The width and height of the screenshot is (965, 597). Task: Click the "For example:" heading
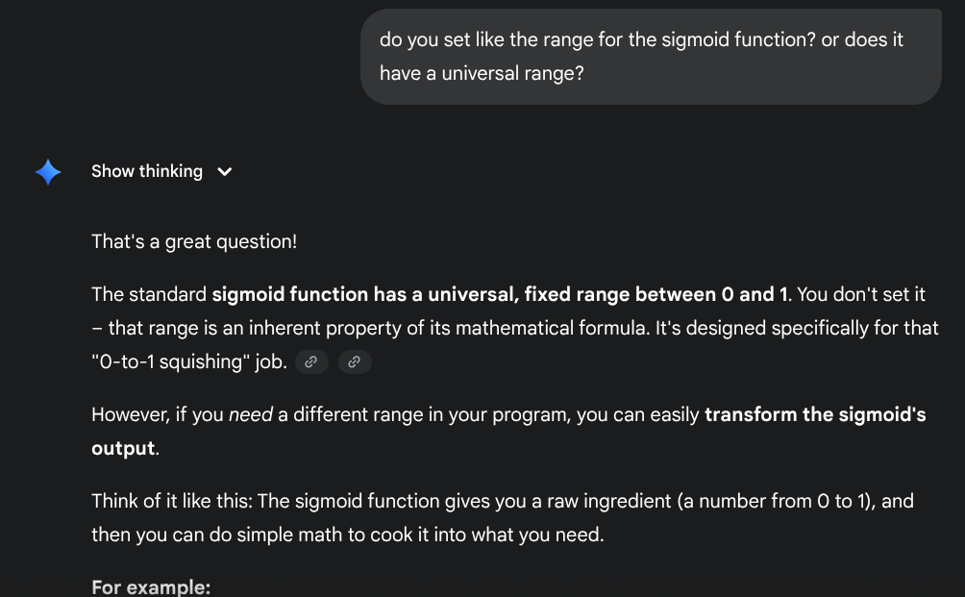pos(151,586)
